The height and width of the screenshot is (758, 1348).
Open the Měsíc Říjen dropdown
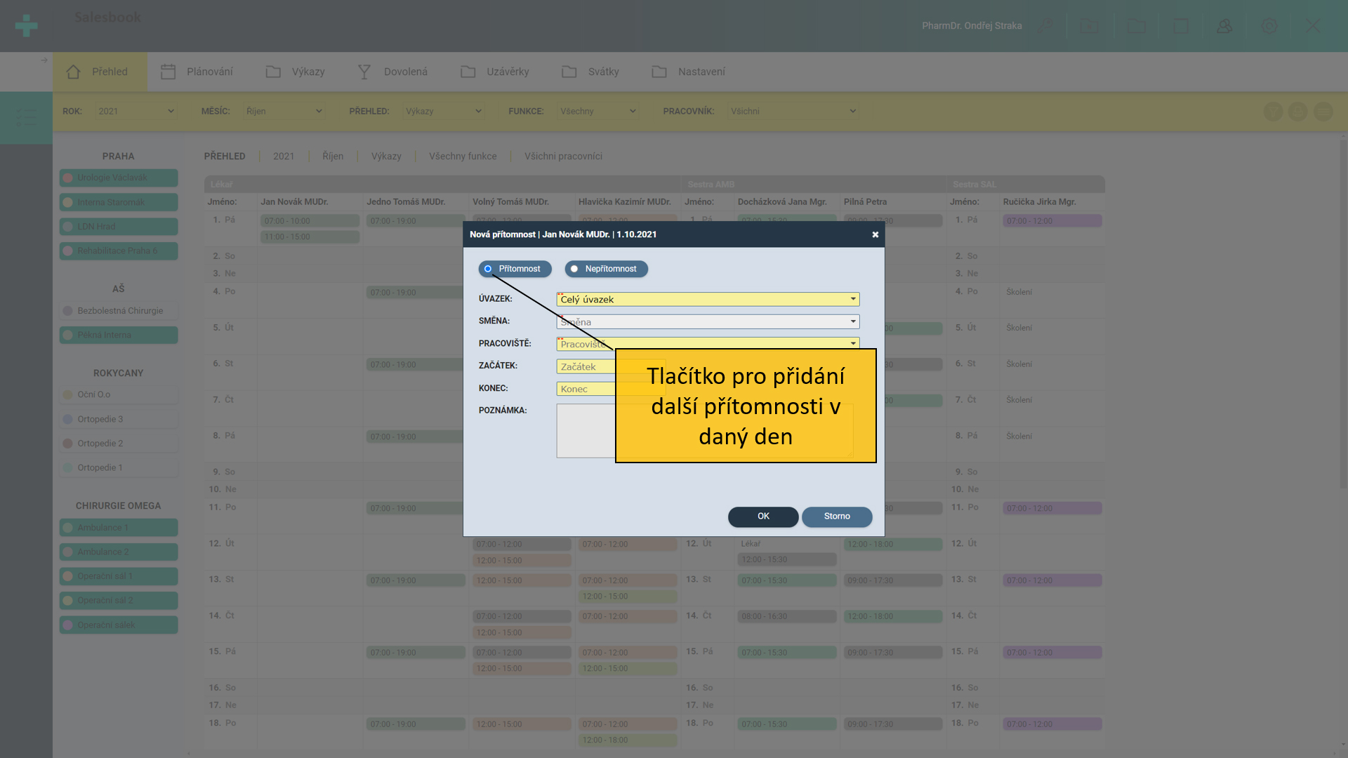pyautogui.click(x=284, y=111)
